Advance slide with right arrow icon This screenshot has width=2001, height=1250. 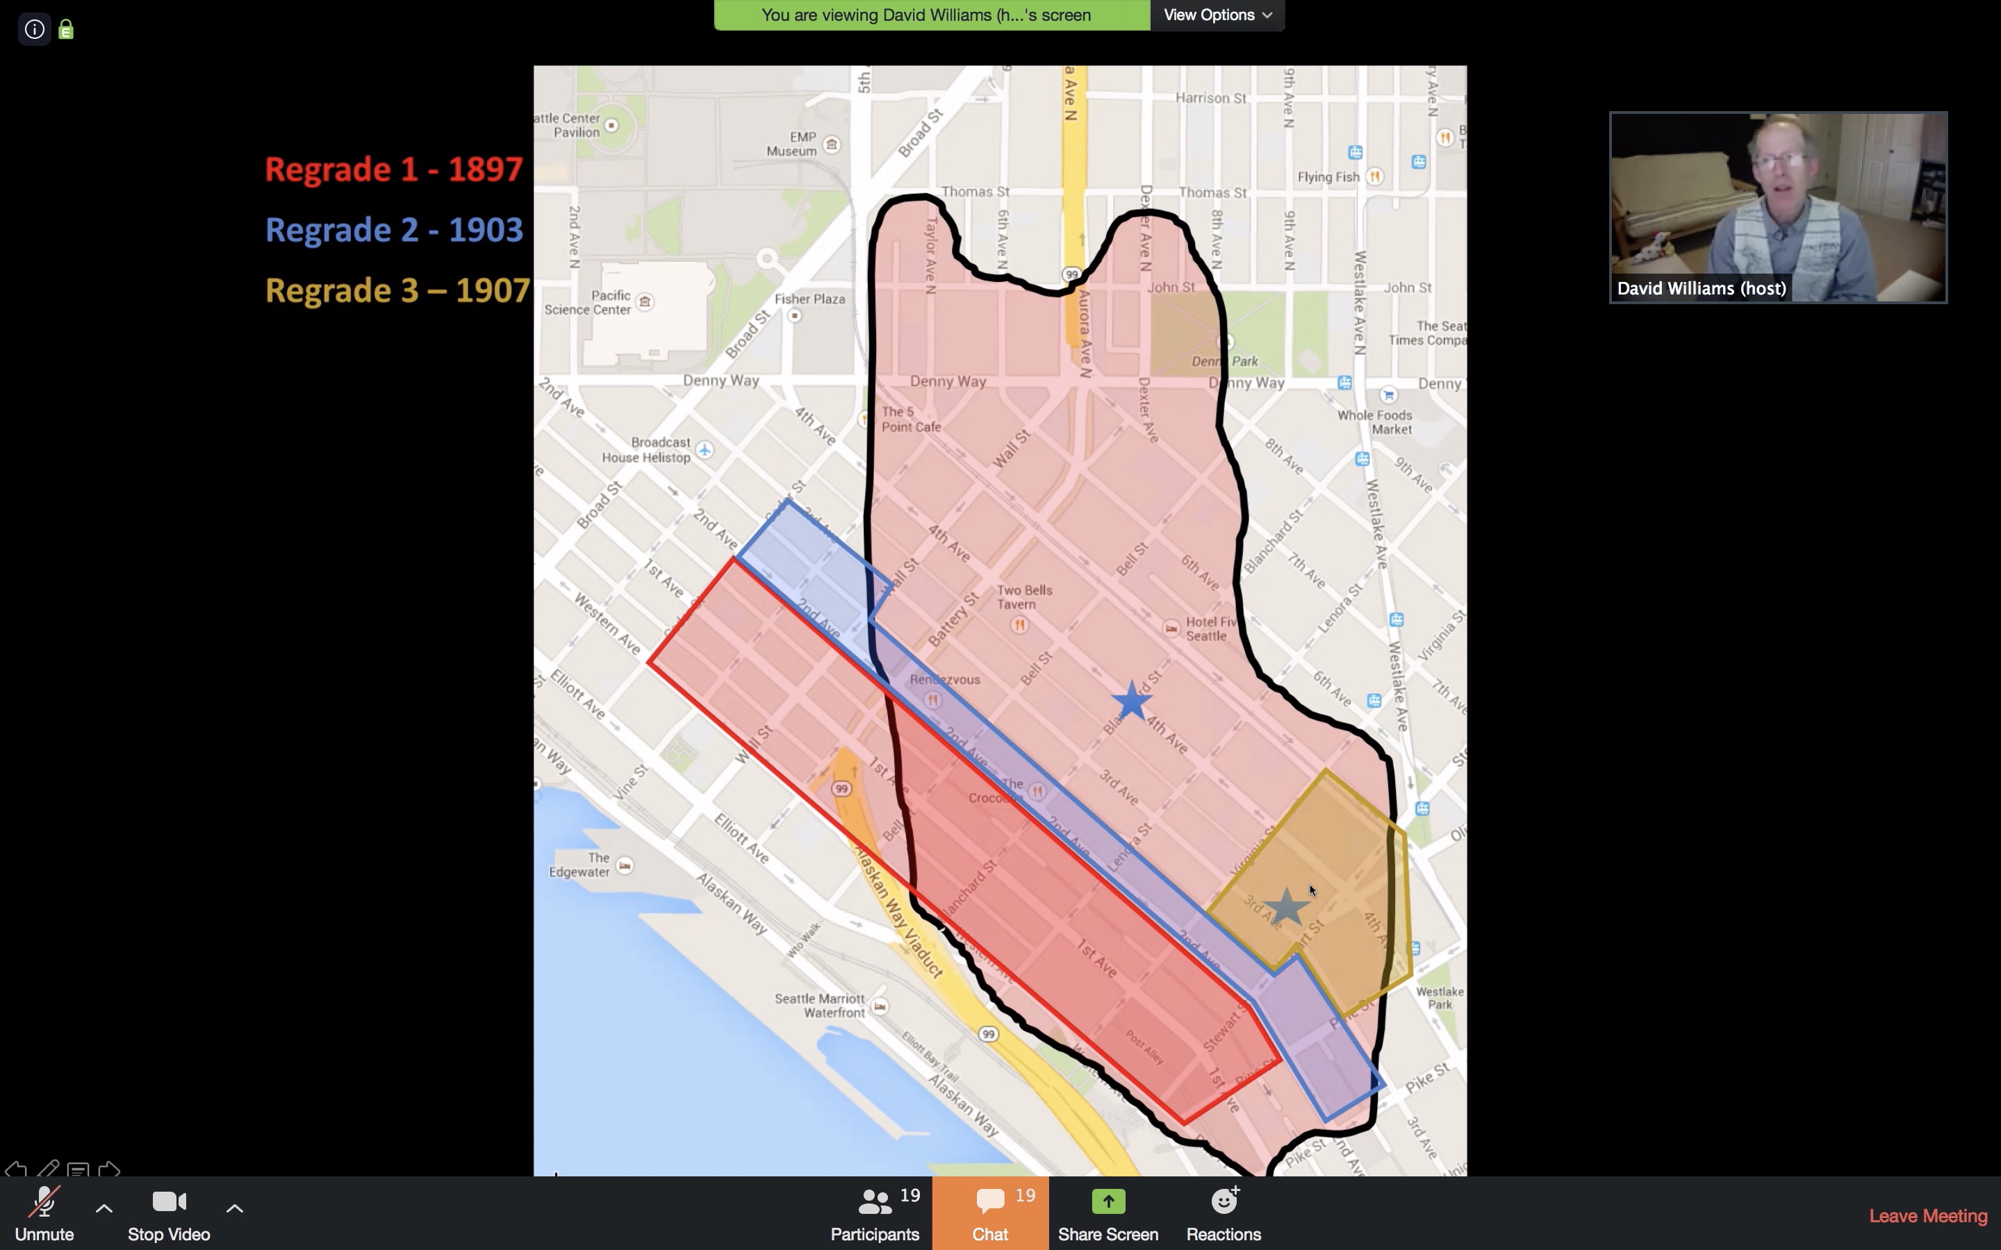point(109,1170)
